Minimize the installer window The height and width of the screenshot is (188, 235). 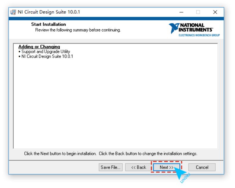click(181, 12)
